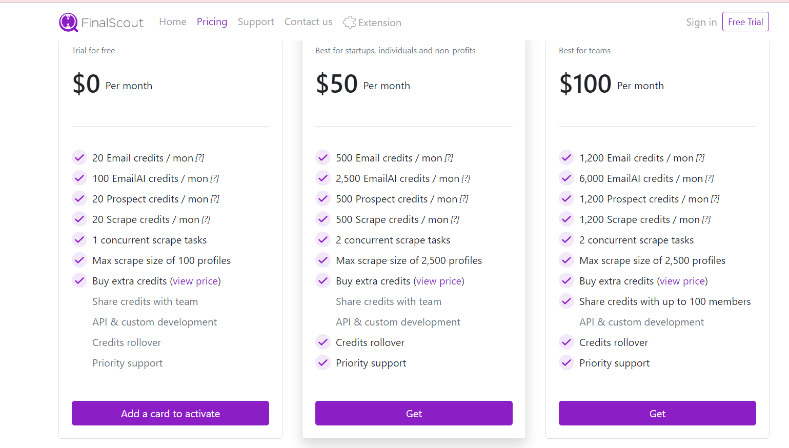Click the [?] help icon beside 500 Scrape credits
The width and height of the screenshot is (789, 448).
[455, 219]
